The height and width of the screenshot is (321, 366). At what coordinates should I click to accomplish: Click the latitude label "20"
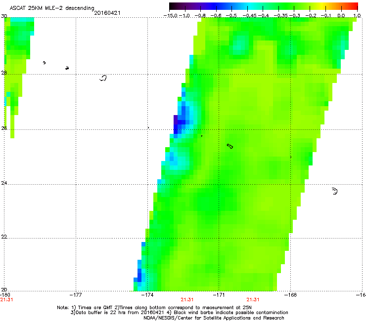point(4,290)
